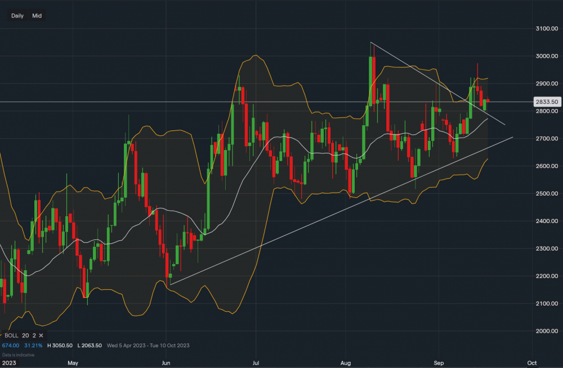Click the 3100.00 price axis label

click(x=546, y=29)
